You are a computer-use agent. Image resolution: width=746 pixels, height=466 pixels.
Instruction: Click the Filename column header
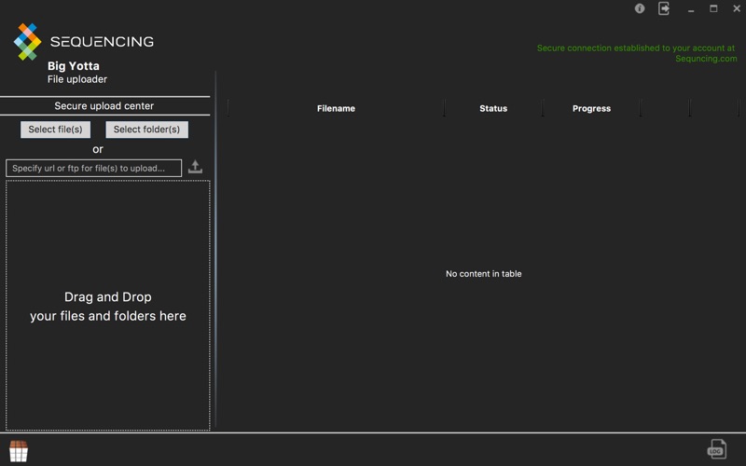(x=336, y=108)
